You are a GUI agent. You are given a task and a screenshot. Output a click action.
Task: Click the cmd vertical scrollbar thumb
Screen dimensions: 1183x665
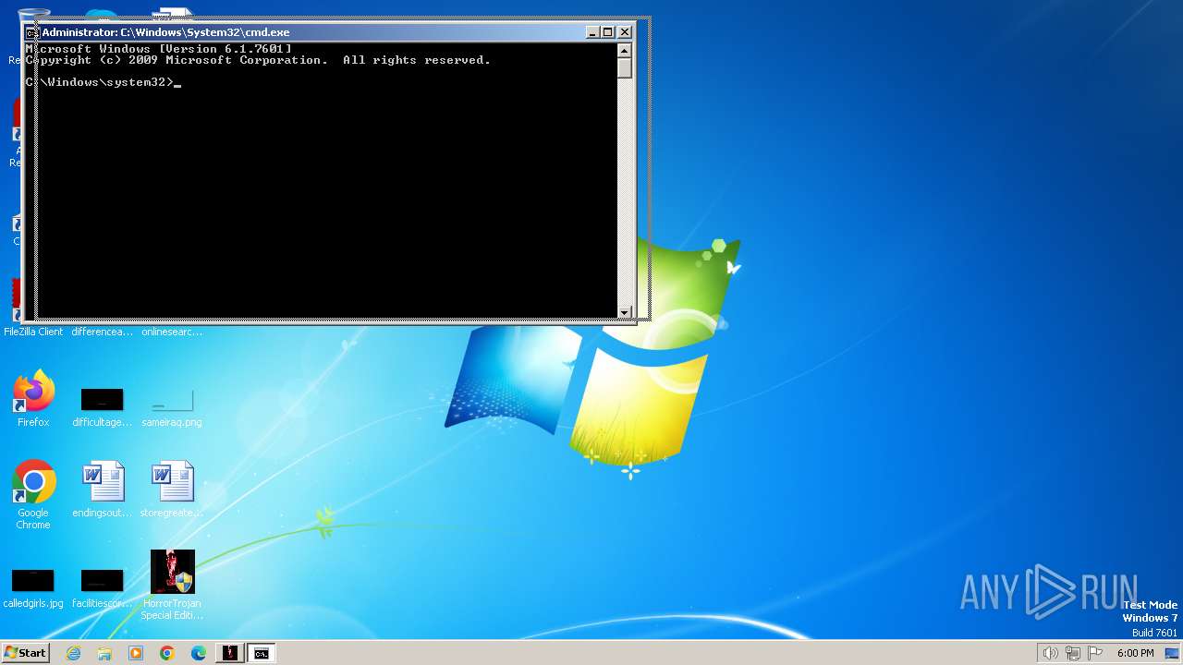point(625,68)
